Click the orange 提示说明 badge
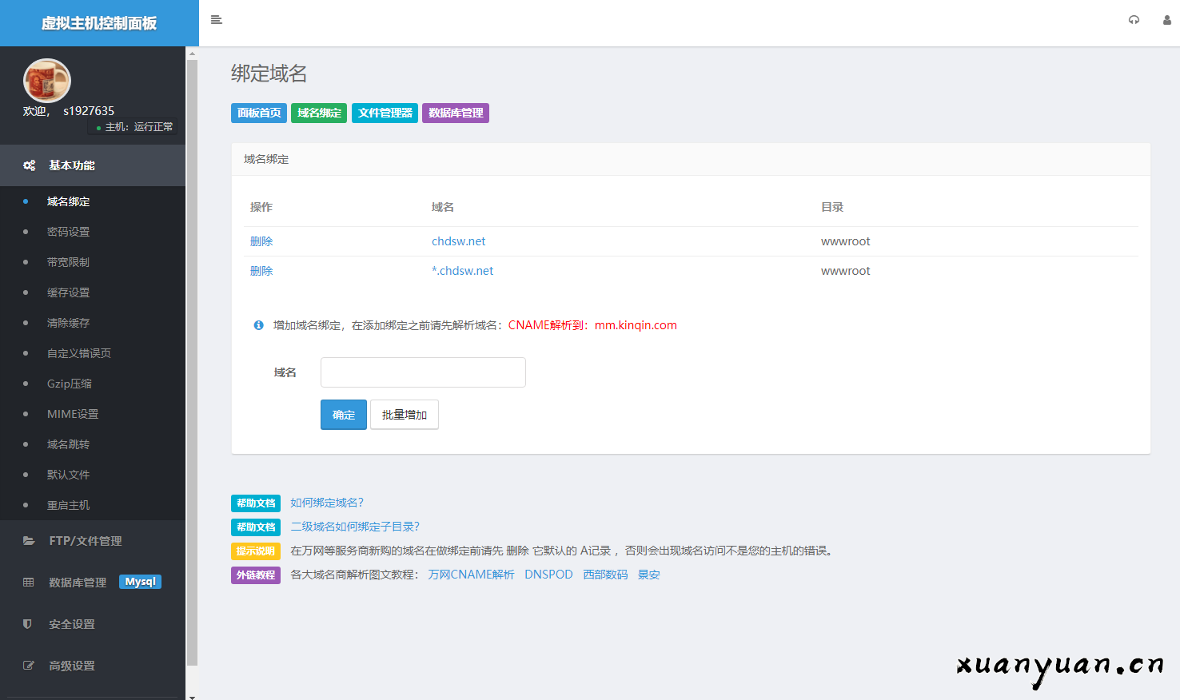 coord(256,551)
